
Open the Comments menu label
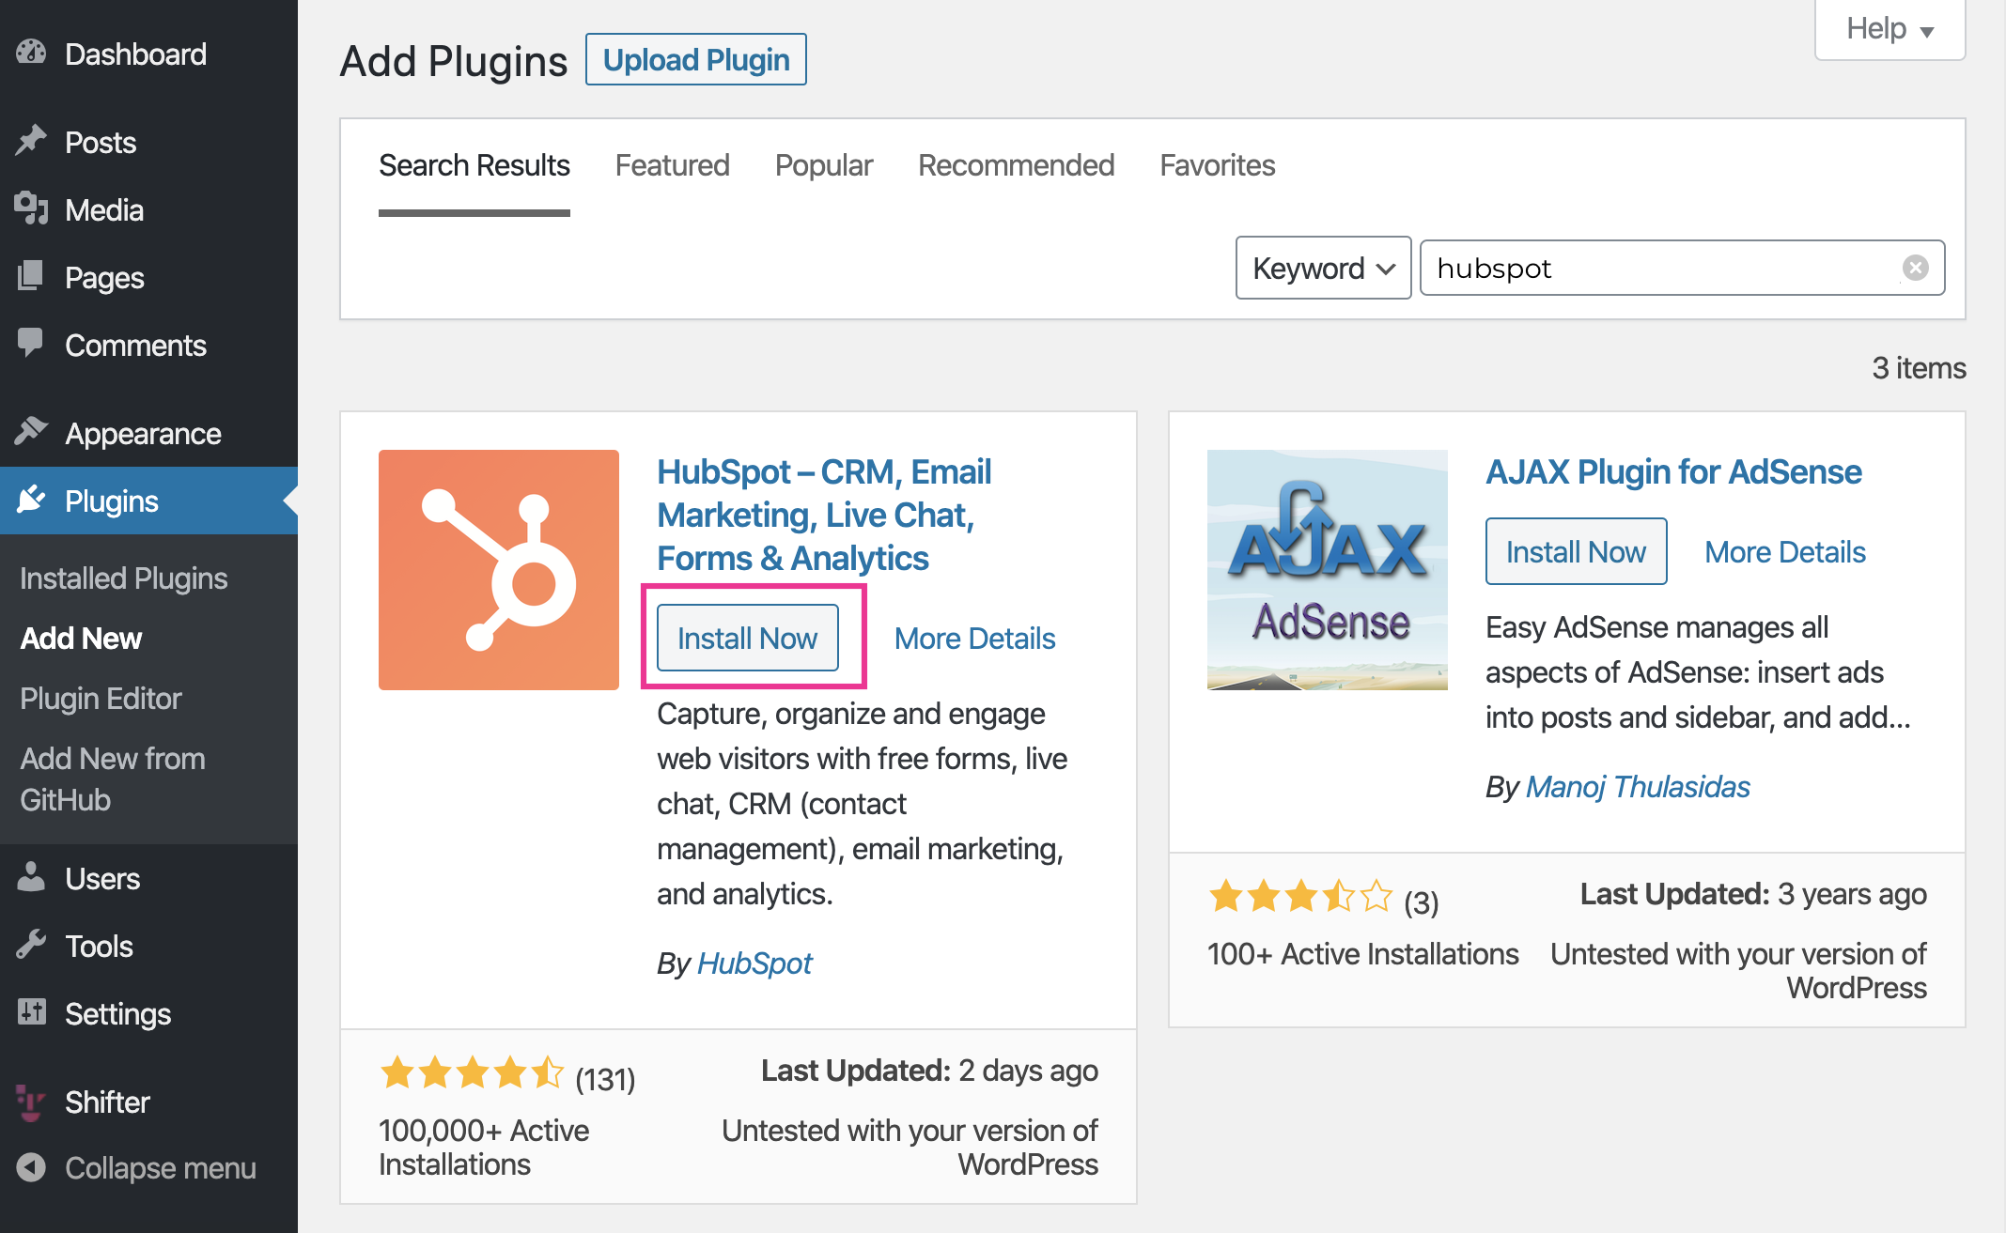click(x=135, y=345)
